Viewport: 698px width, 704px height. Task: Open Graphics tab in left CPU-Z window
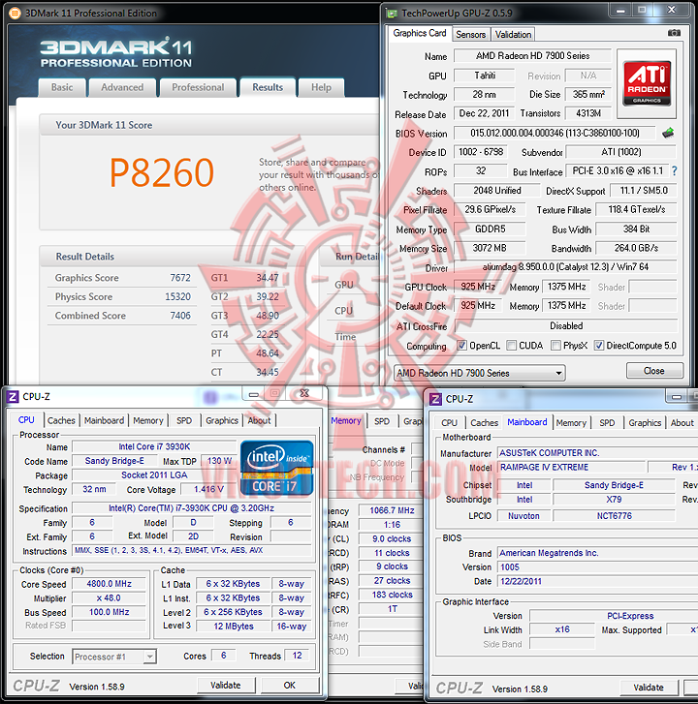[222, 420]
